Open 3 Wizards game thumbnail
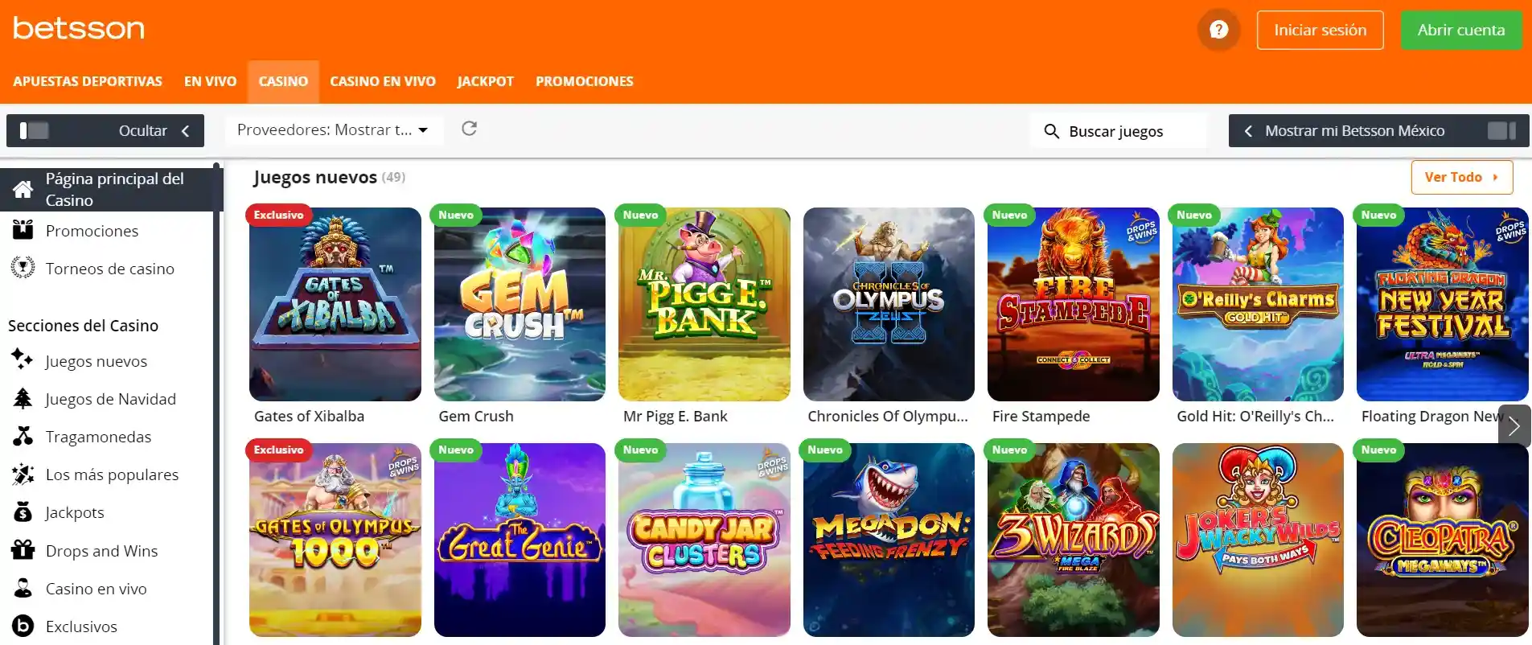This screenshot has width=1532, height=645. coord(1074,540)
